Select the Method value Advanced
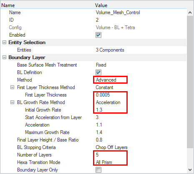 pyautogui.click(x=106, y=80)
